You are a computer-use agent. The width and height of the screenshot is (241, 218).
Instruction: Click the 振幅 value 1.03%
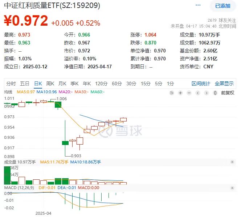point(25,59)
